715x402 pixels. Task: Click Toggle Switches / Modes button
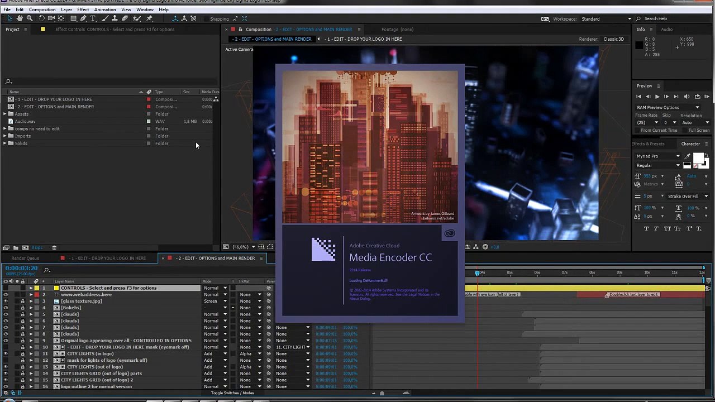pyautogui.click(x=232, y=393)
